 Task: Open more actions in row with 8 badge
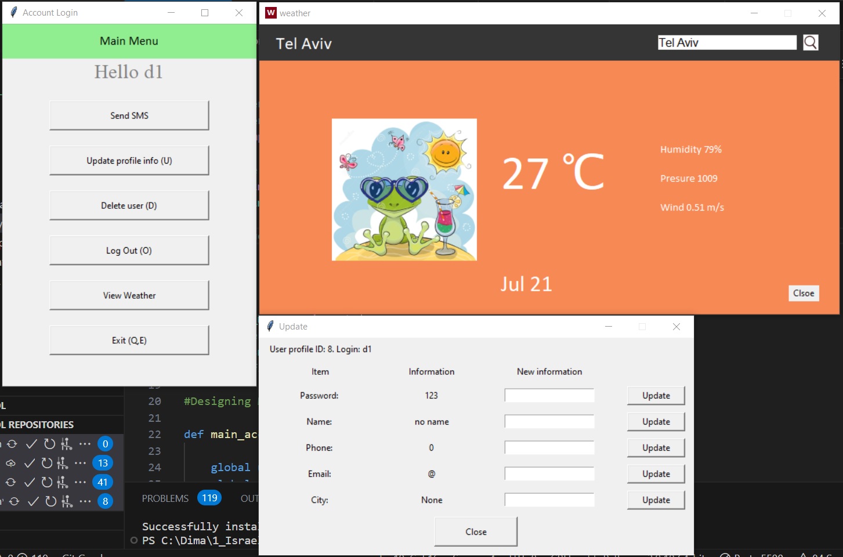pyautogui.click(x=85, y=501)
